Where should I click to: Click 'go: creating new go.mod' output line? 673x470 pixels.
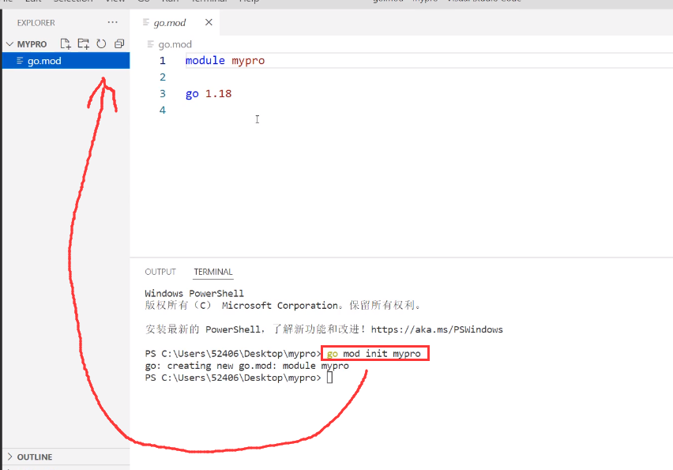(246, 366)
